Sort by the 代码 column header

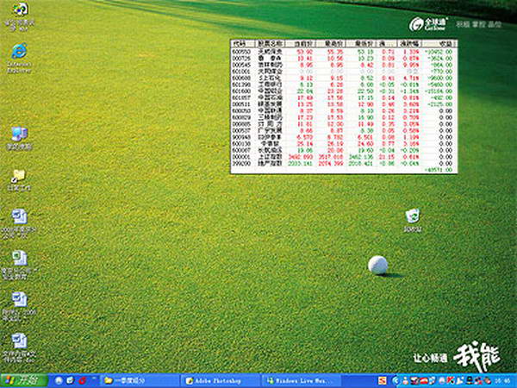point(243,44)
